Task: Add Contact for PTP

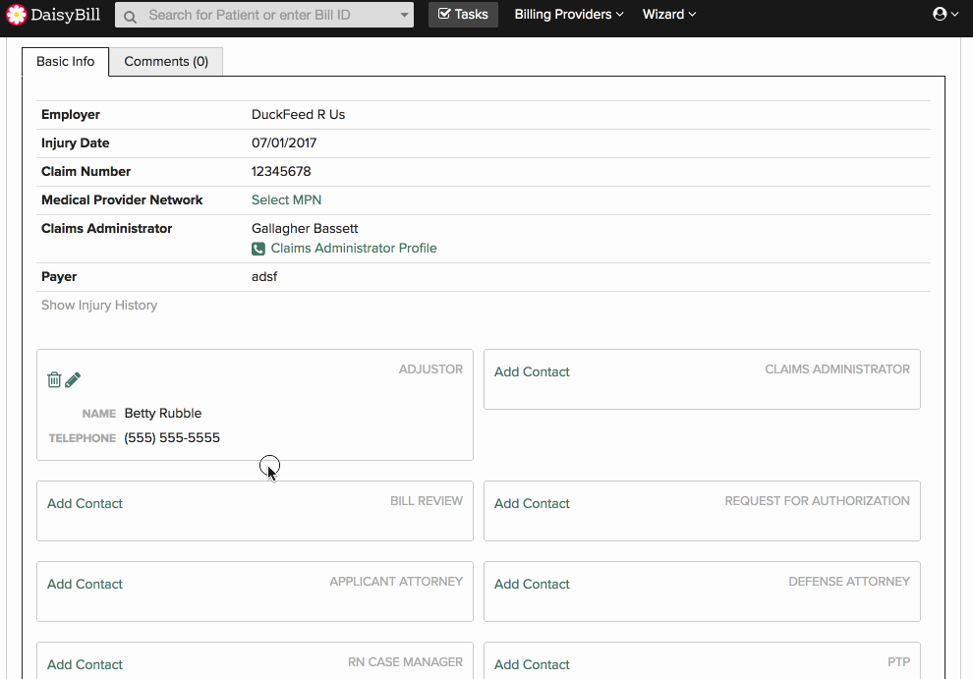Action: coord(532,664)
